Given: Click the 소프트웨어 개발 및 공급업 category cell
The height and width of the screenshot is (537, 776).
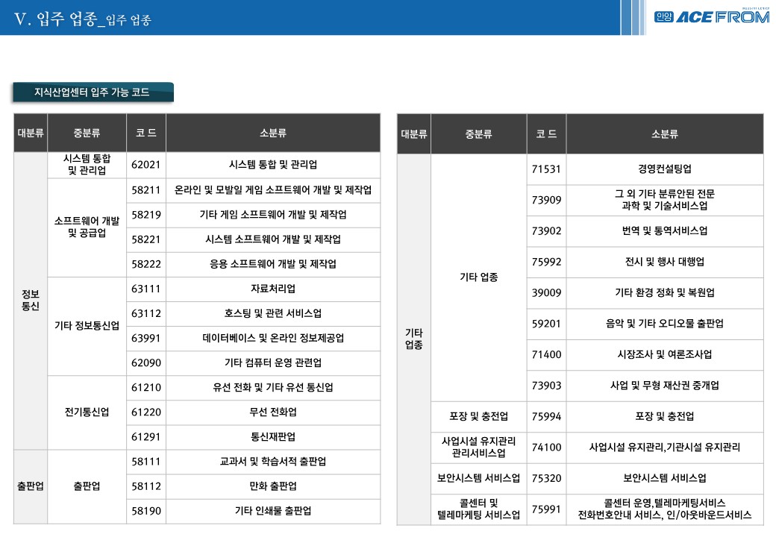Looking at the screenshot, I should pyautogui.click(x=87, y=227).
